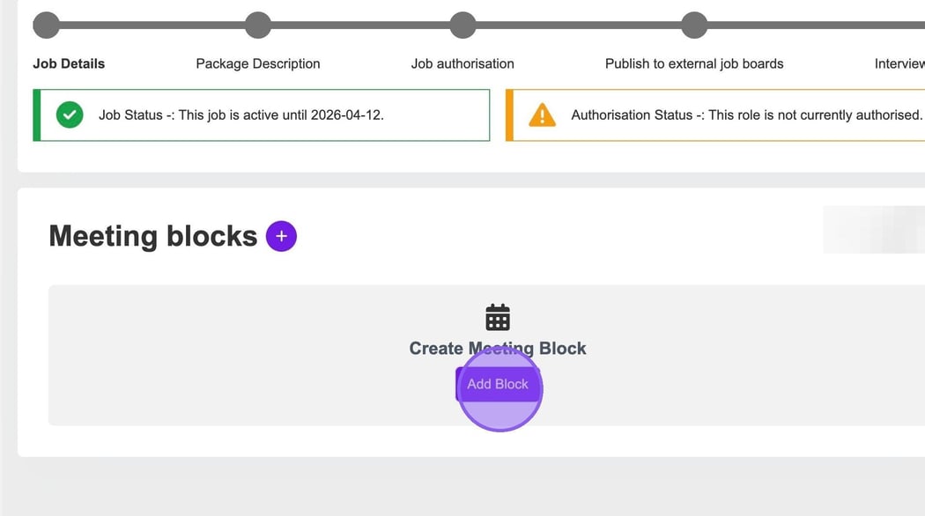Select the Publish to external job boards step circle
Viewport: 925px width, 516px height.
[694, 25]
